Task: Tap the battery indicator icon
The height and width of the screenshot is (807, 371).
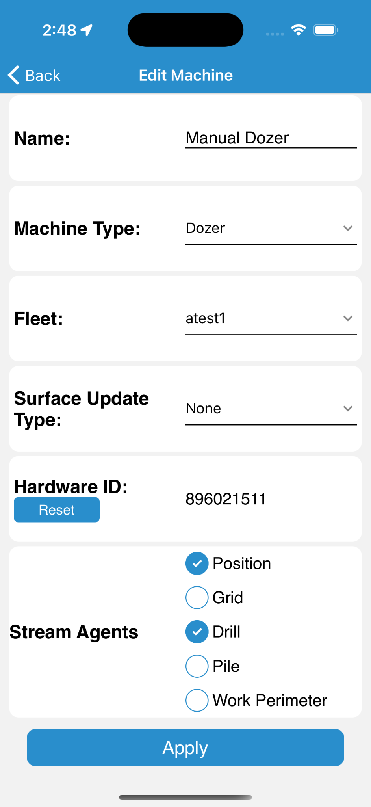Action: (x=325, y=30)
